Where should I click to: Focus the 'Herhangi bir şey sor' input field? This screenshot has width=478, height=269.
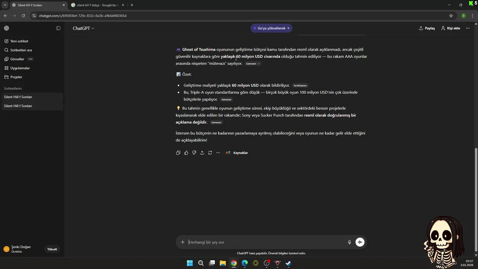266,242
